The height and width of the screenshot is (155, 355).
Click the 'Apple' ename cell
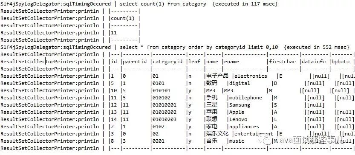pos(237,112)
